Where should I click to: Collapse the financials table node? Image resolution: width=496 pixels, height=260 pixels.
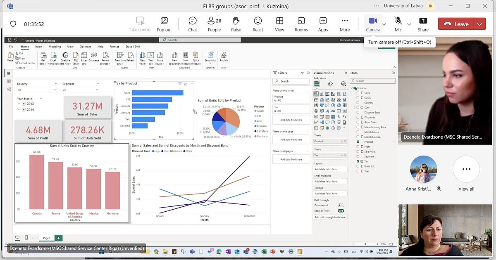(x=352, y=88)
